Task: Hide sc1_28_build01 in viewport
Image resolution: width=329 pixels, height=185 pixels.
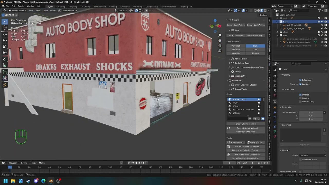Action: pyautogui.click(x=322, y=25)
